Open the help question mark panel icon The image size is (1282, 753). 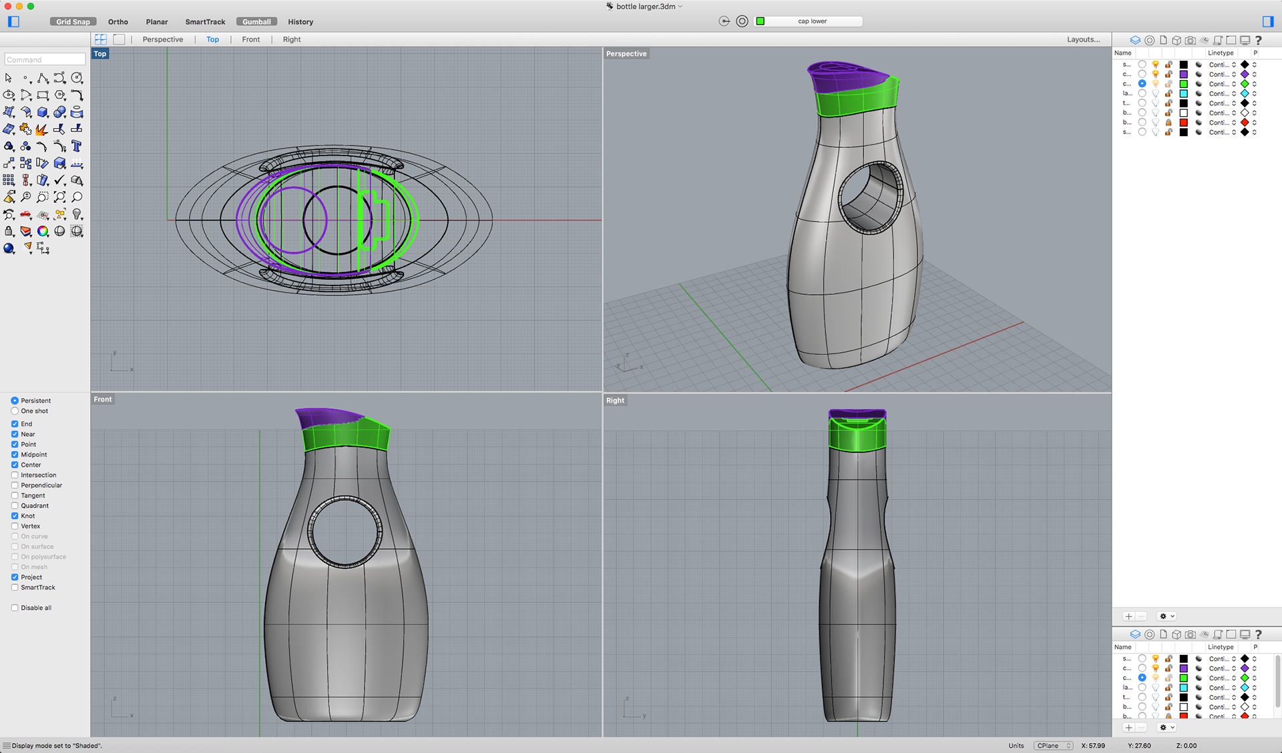pyautogui.click(x=1259, y=40)
